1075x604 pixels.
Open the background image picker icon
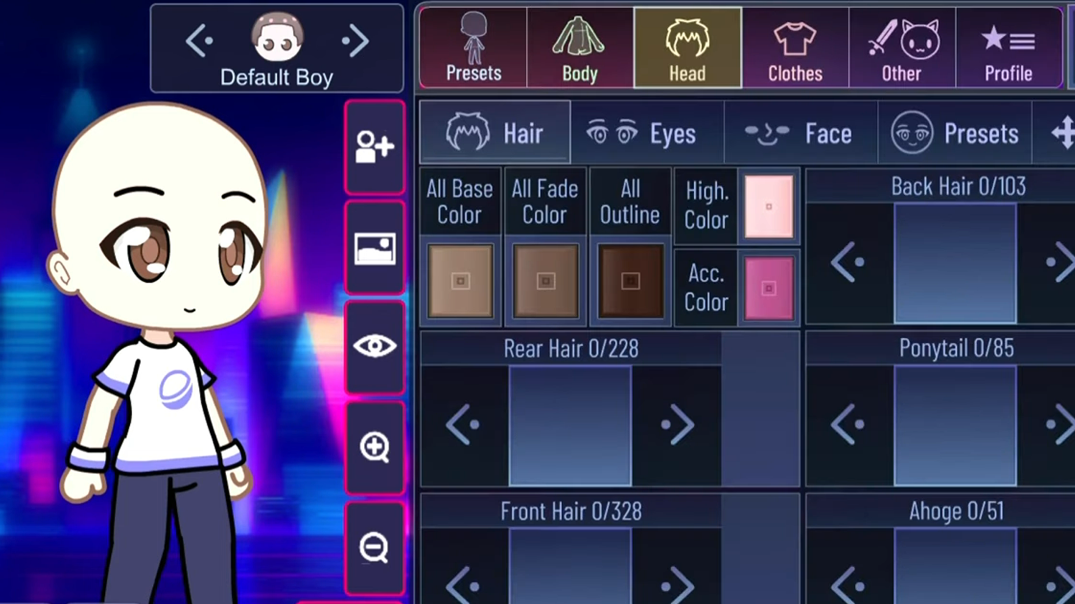pos(375,248)
